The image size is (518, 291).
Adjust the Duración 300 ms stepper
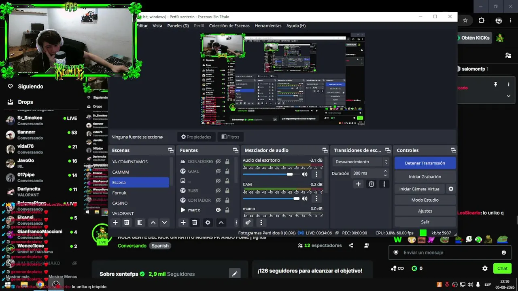pos(385,173)
